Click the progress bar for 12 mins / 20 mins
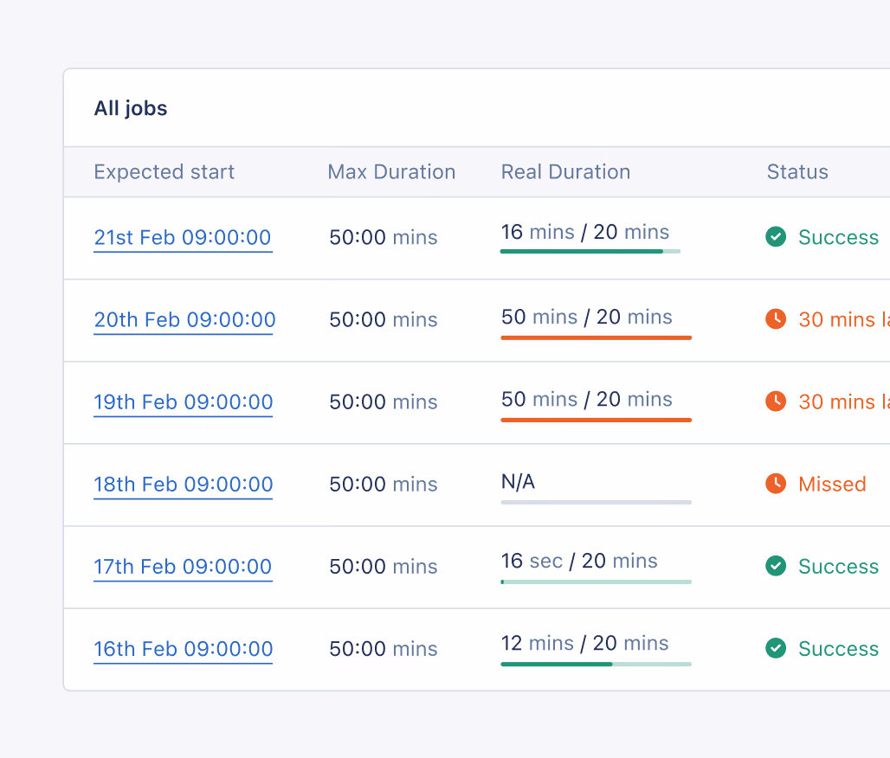Image resolution: width=890 pixels, height=758 pixels. (596, 665)
